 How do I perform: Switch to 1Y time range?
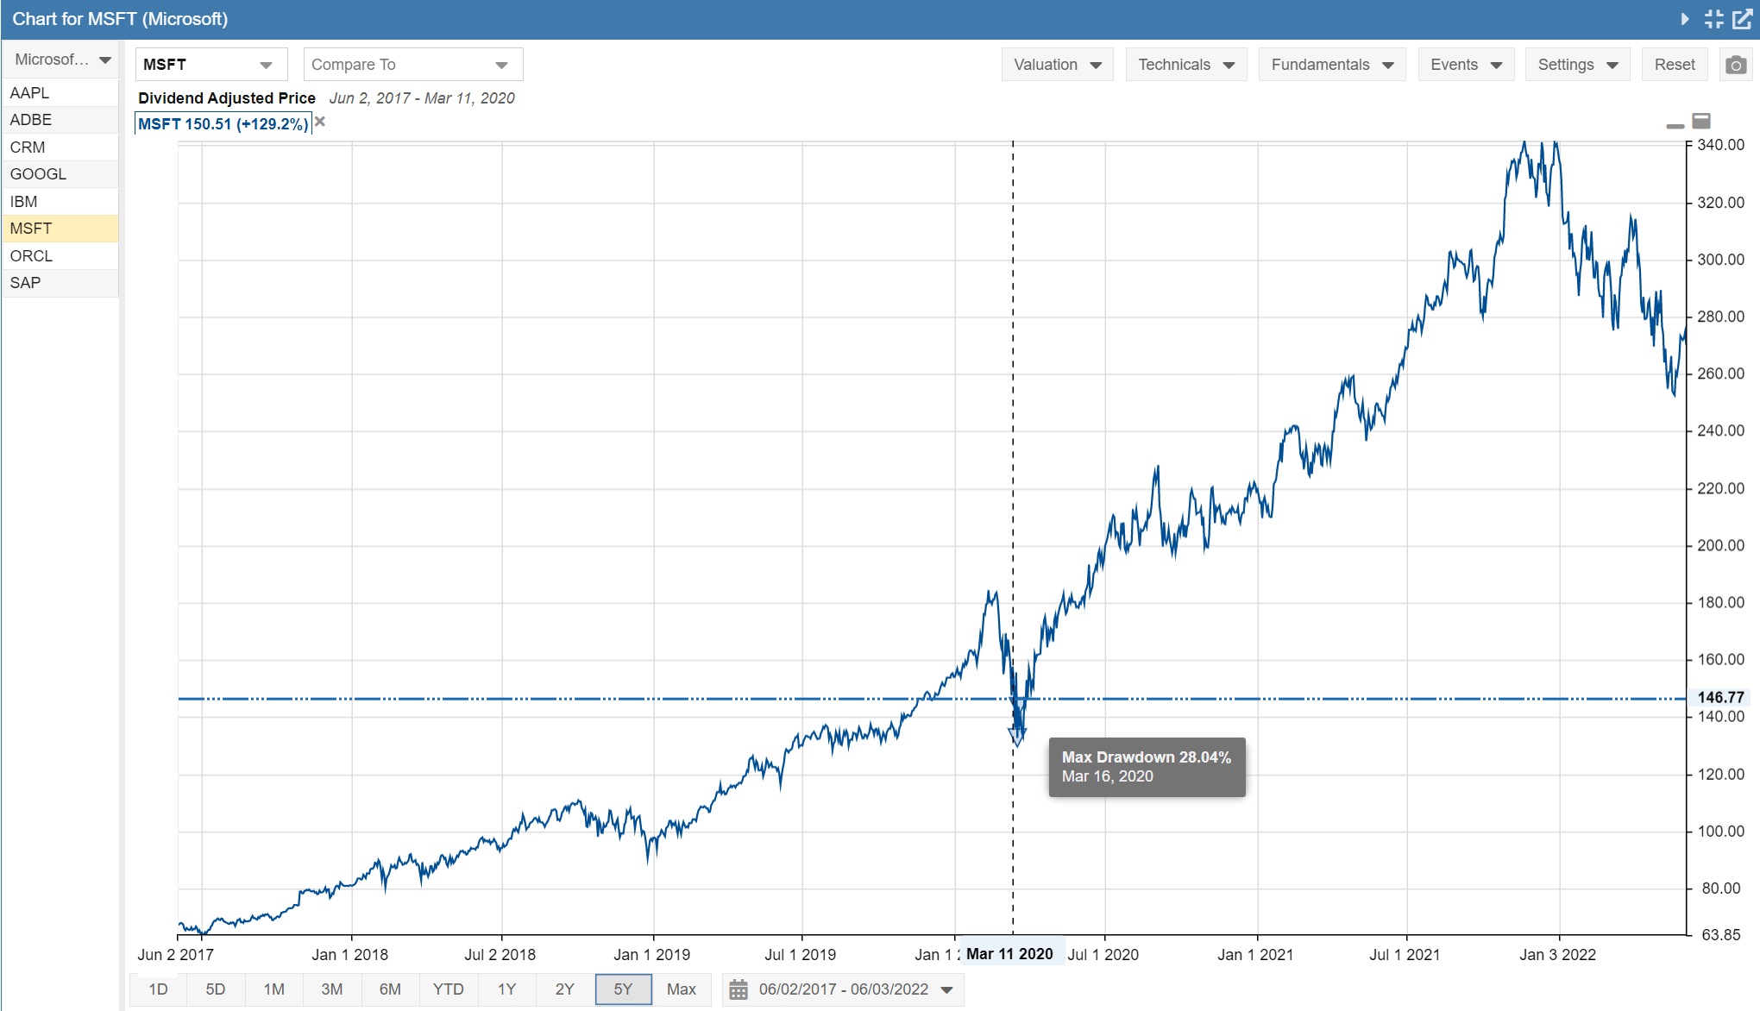(x=506, y=989)
